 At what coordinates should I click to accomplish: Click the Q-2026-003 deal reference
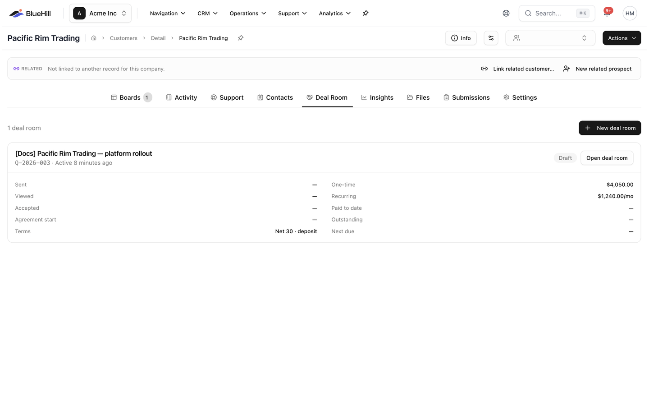pos(32,163)
